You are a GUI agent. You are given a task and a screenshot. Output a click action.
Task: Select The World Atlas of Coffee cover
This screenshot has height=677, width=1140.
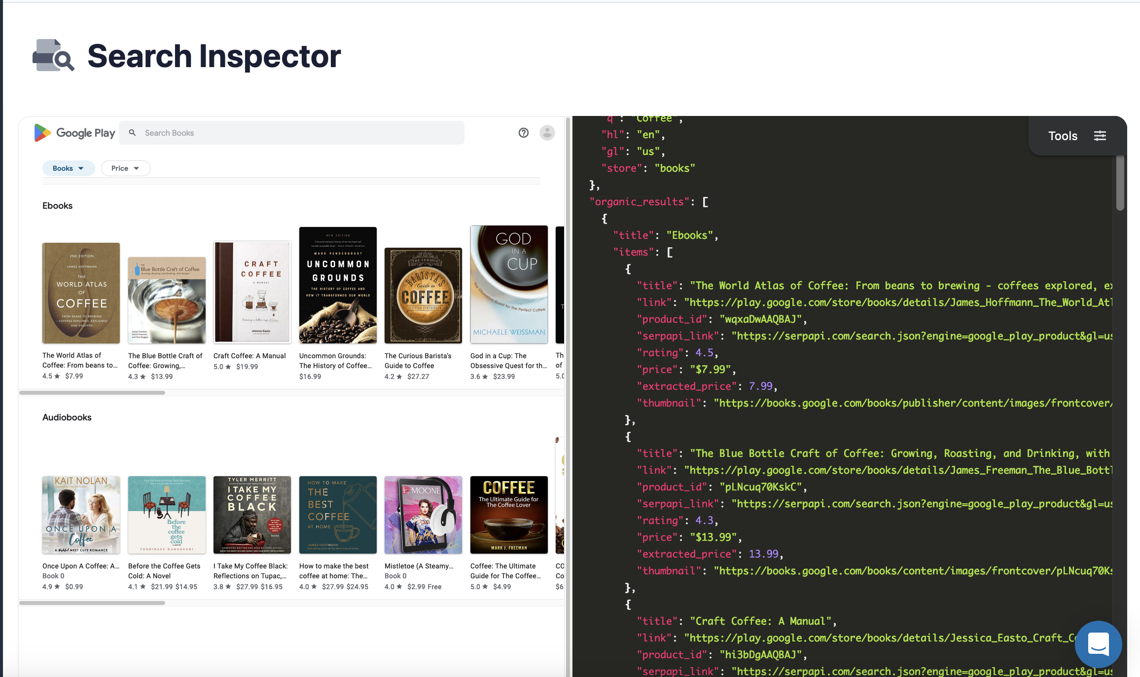(81, 293)
